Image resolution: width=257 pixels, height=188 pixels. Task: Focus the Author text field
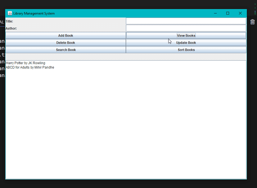(x=186, y=28)
